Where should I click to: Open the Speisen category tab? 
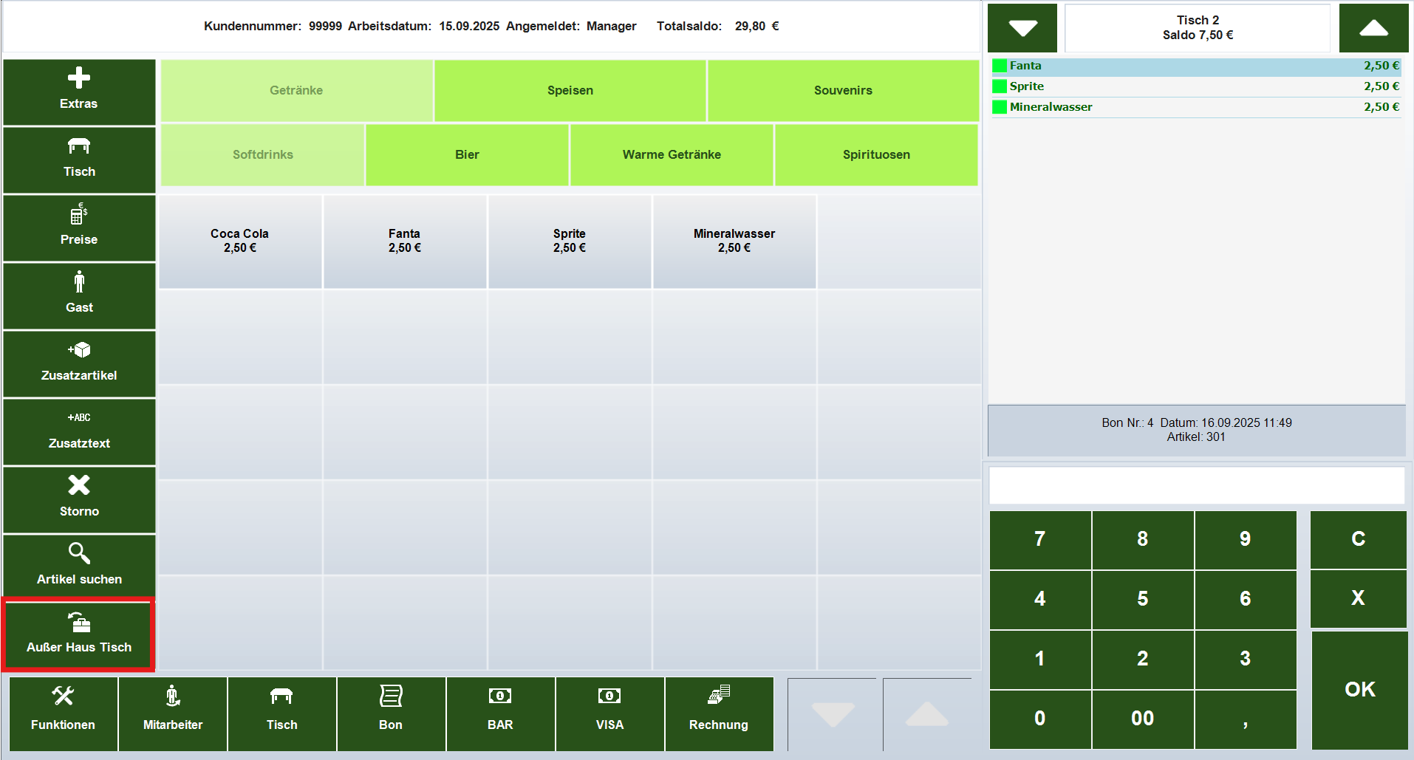point(570,90)
